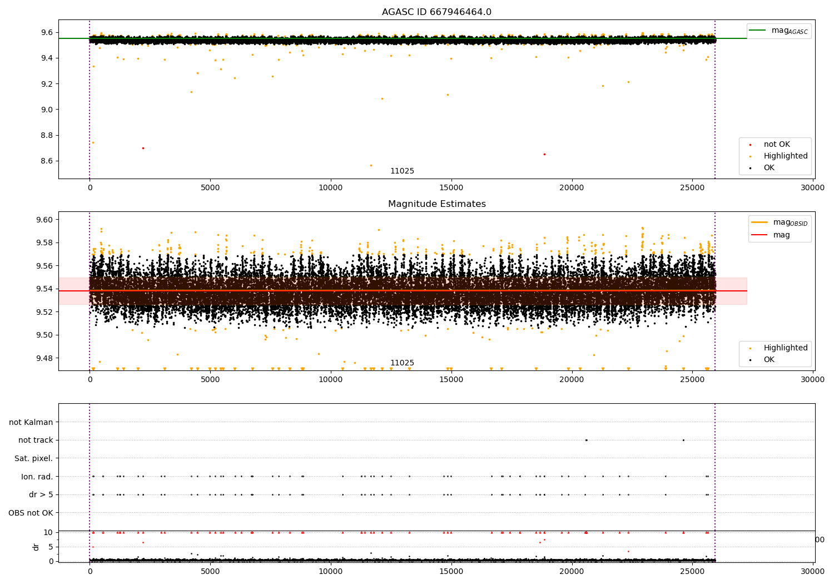Select the 'Sat. pixel.' axis label
Viewport: 834px width, 584px height.
[x=34, y=459]
